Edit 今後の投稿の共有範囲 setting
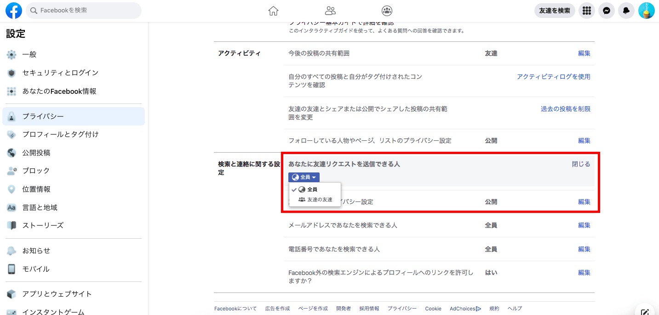Screen dimensions: 659x315 pos(584,53)
